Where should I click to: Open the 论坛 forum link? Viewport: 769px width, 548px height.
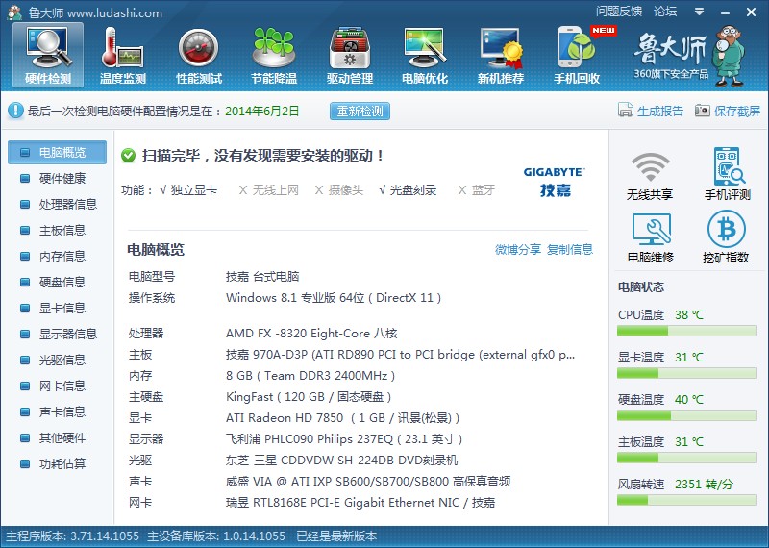pos(665,12)
